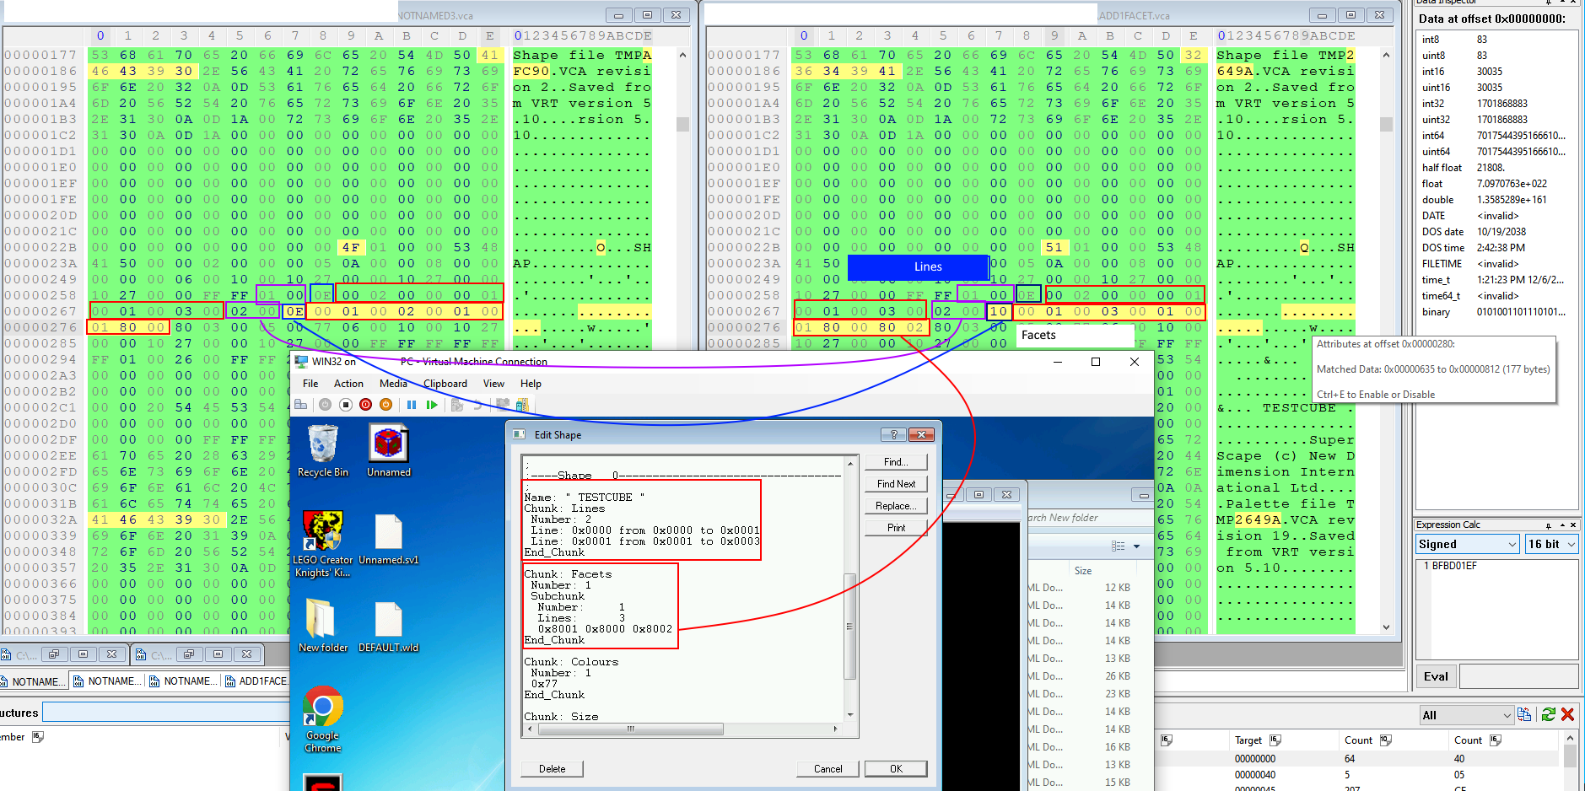1585x791 pixels.
Task: Select the Recycle Bin desktop icon
Action: coord(322,451)
